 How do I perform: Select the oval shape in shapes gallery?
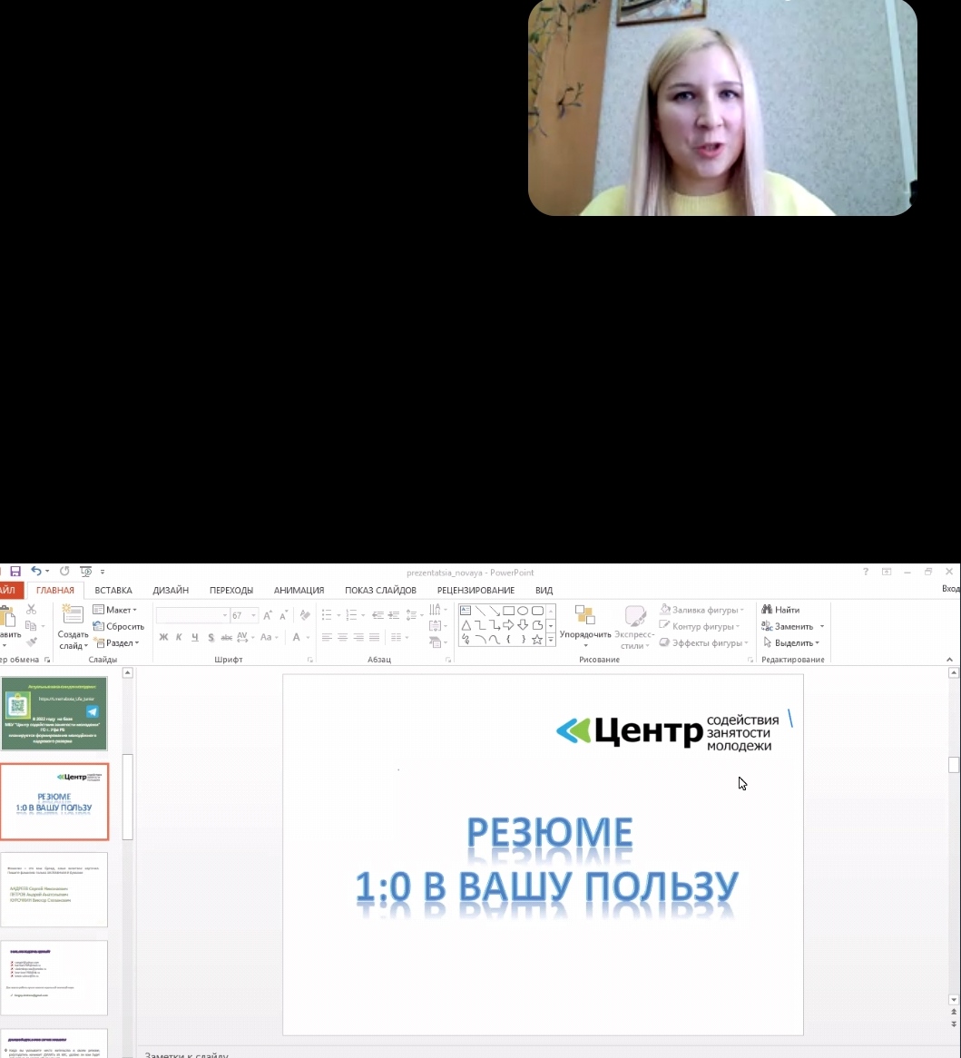click(x=523, y=611)
